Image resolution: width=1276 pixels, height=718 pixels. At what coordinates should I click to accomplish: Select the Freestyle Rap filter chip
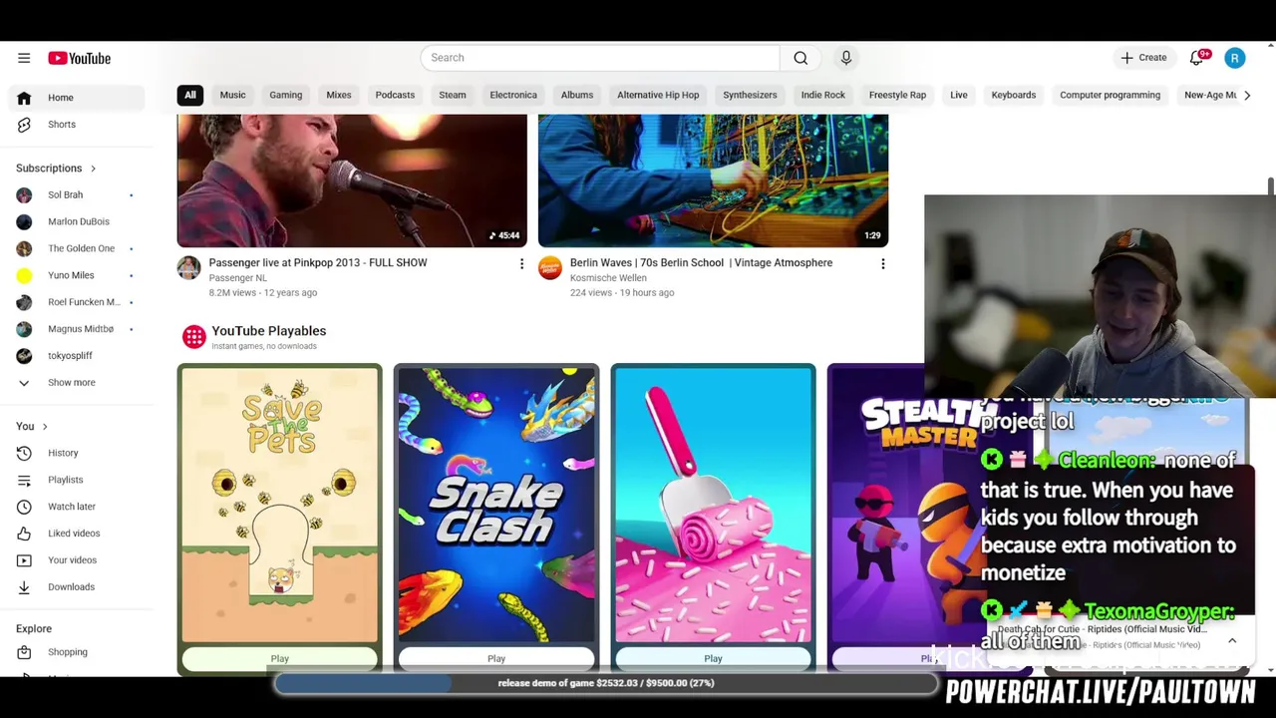point(897,95)
